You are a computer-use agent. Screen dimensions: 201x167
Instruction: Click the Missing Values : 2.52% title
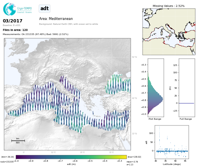(169, 6)
